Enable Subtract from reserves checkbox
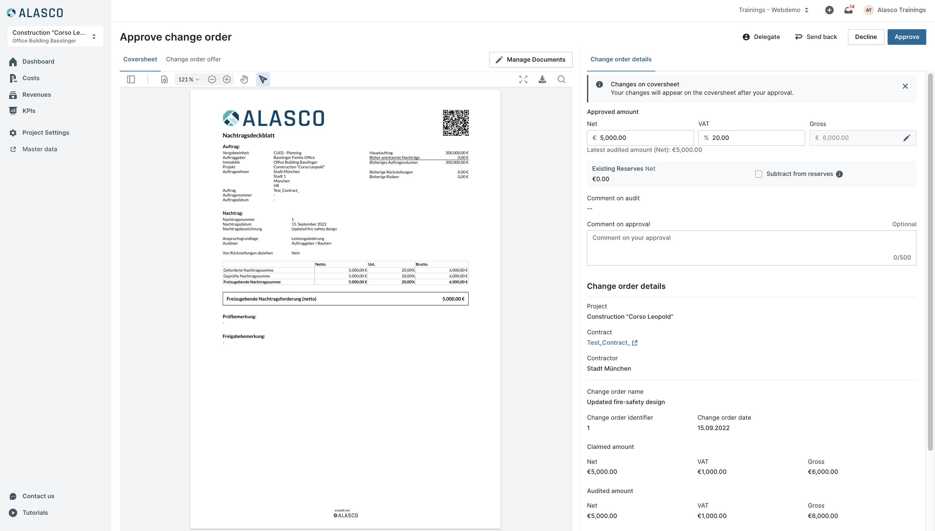 point(758,174)
